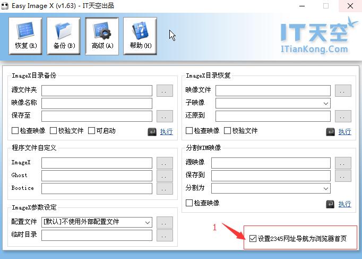Image resolution: width=362 pixels, height=259 pixels.
Task: Uncheck 设置2345网址导航为浏览器首页 checkbox
Action: (x=252, y=239)
